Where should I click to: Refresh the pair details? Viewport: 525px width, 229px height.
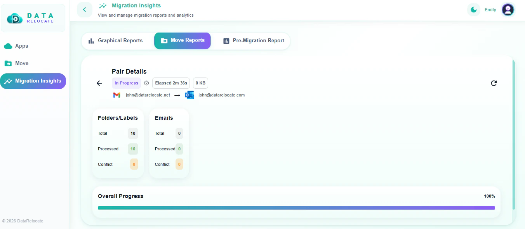click(x=494, y=83)
